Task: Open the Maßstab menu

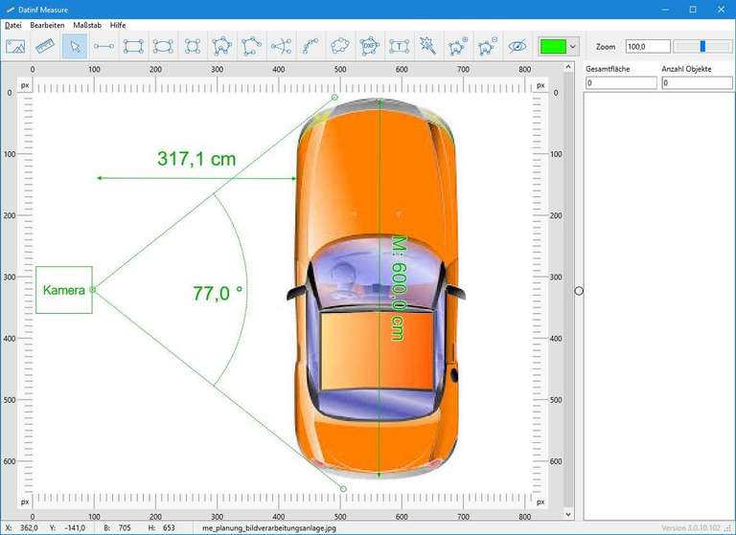Action: (x=87, y=24)
